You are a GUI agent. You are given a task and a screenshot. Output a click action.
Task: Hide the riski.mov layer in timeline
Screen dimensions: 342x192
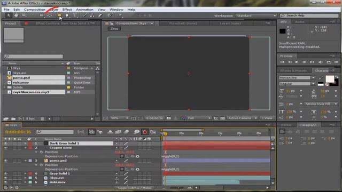pyautogui.click(x=5, y=182)
